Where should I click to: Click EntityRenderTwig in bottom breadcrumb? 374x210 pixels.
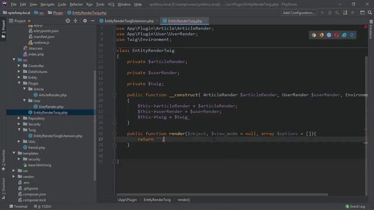157,199
